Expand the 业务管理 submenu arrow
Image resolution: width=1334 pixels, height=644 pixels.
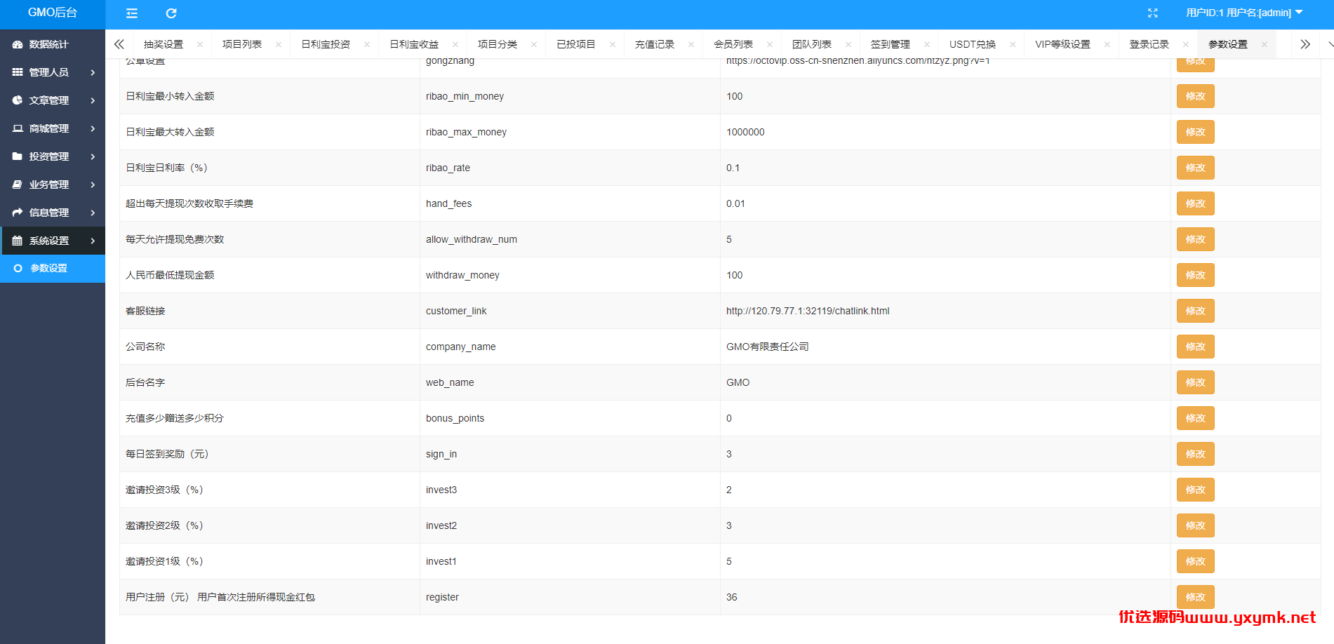point(93,185)
